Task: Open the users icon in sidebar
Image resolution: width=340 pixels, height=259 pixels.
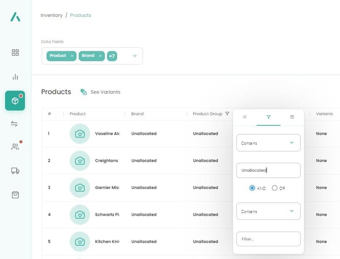Action: click(x=15, y=147)
